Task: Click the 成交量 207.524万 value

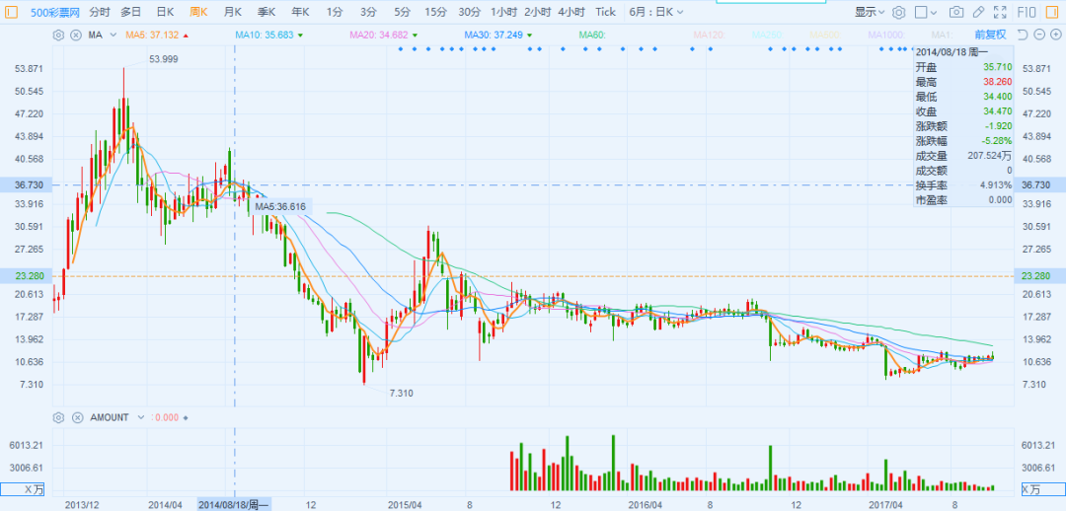Action: point(991,156)
